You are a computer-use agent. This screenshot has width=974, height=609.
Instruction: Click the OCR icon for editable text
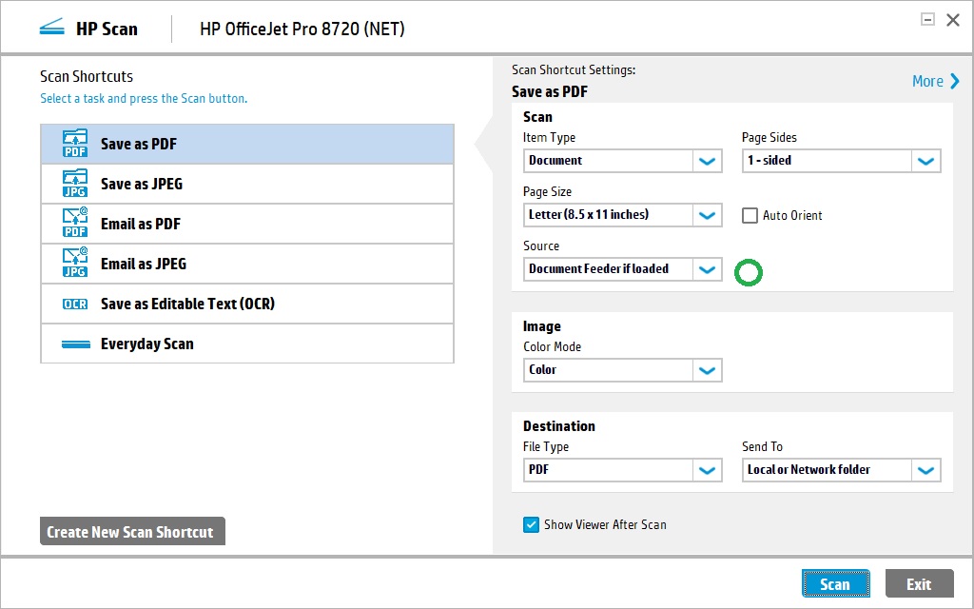tap(75, 304)
